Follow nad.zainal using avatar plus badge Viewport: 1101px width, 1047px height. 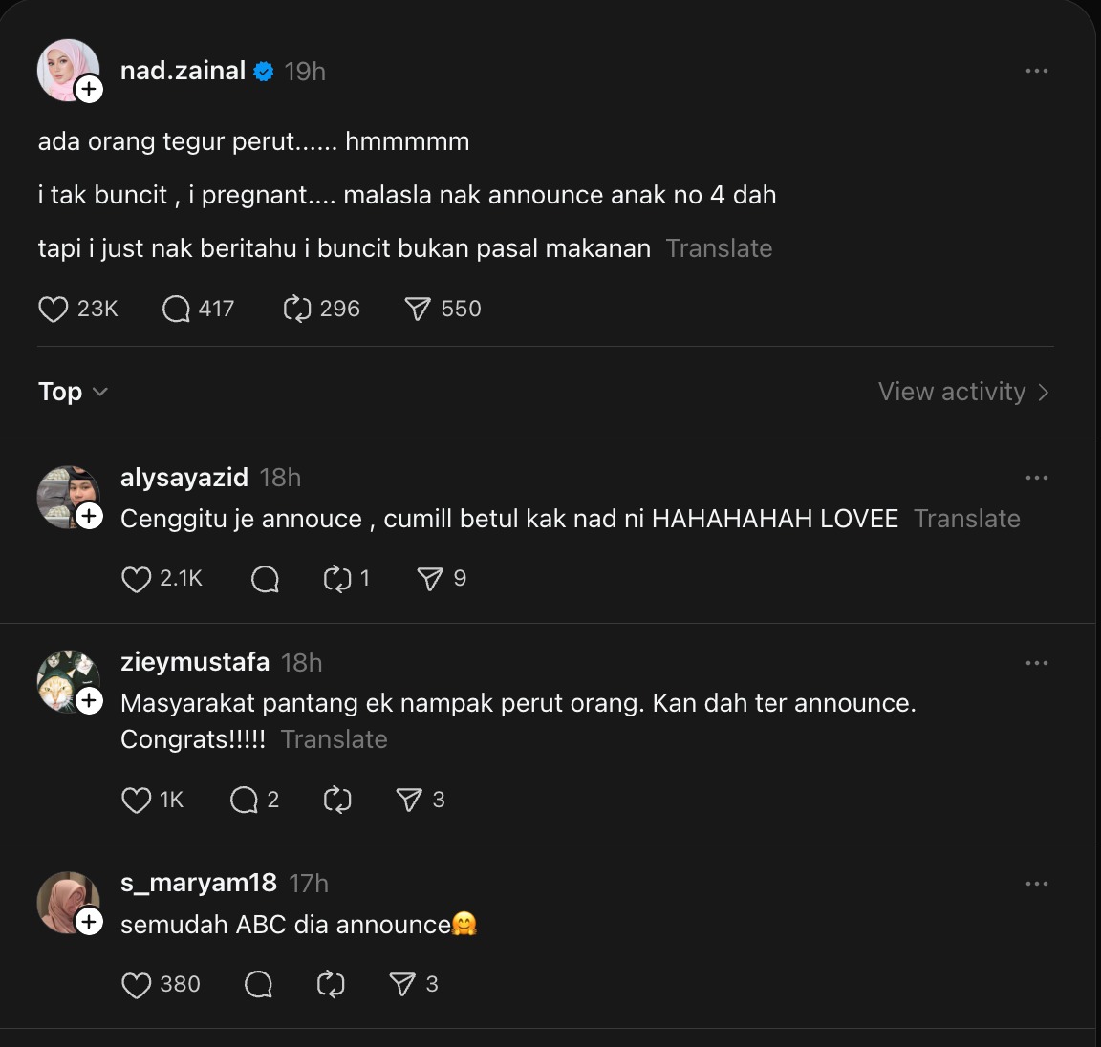click(89, 90)
